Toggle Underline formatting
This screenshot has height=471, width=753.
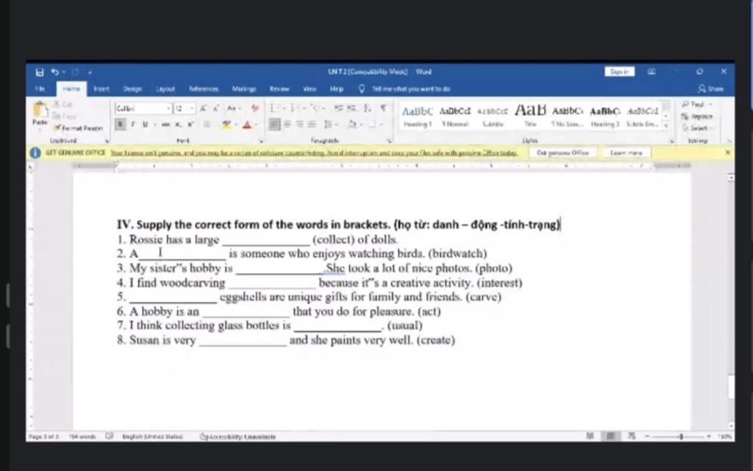[145, 124]
